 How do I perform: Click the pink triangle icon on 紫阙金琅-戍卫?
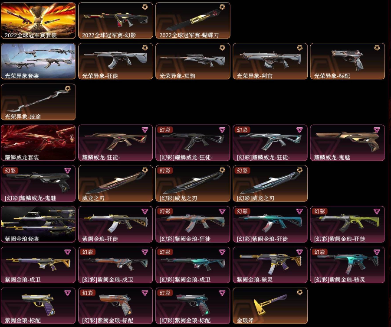[68, 252]
